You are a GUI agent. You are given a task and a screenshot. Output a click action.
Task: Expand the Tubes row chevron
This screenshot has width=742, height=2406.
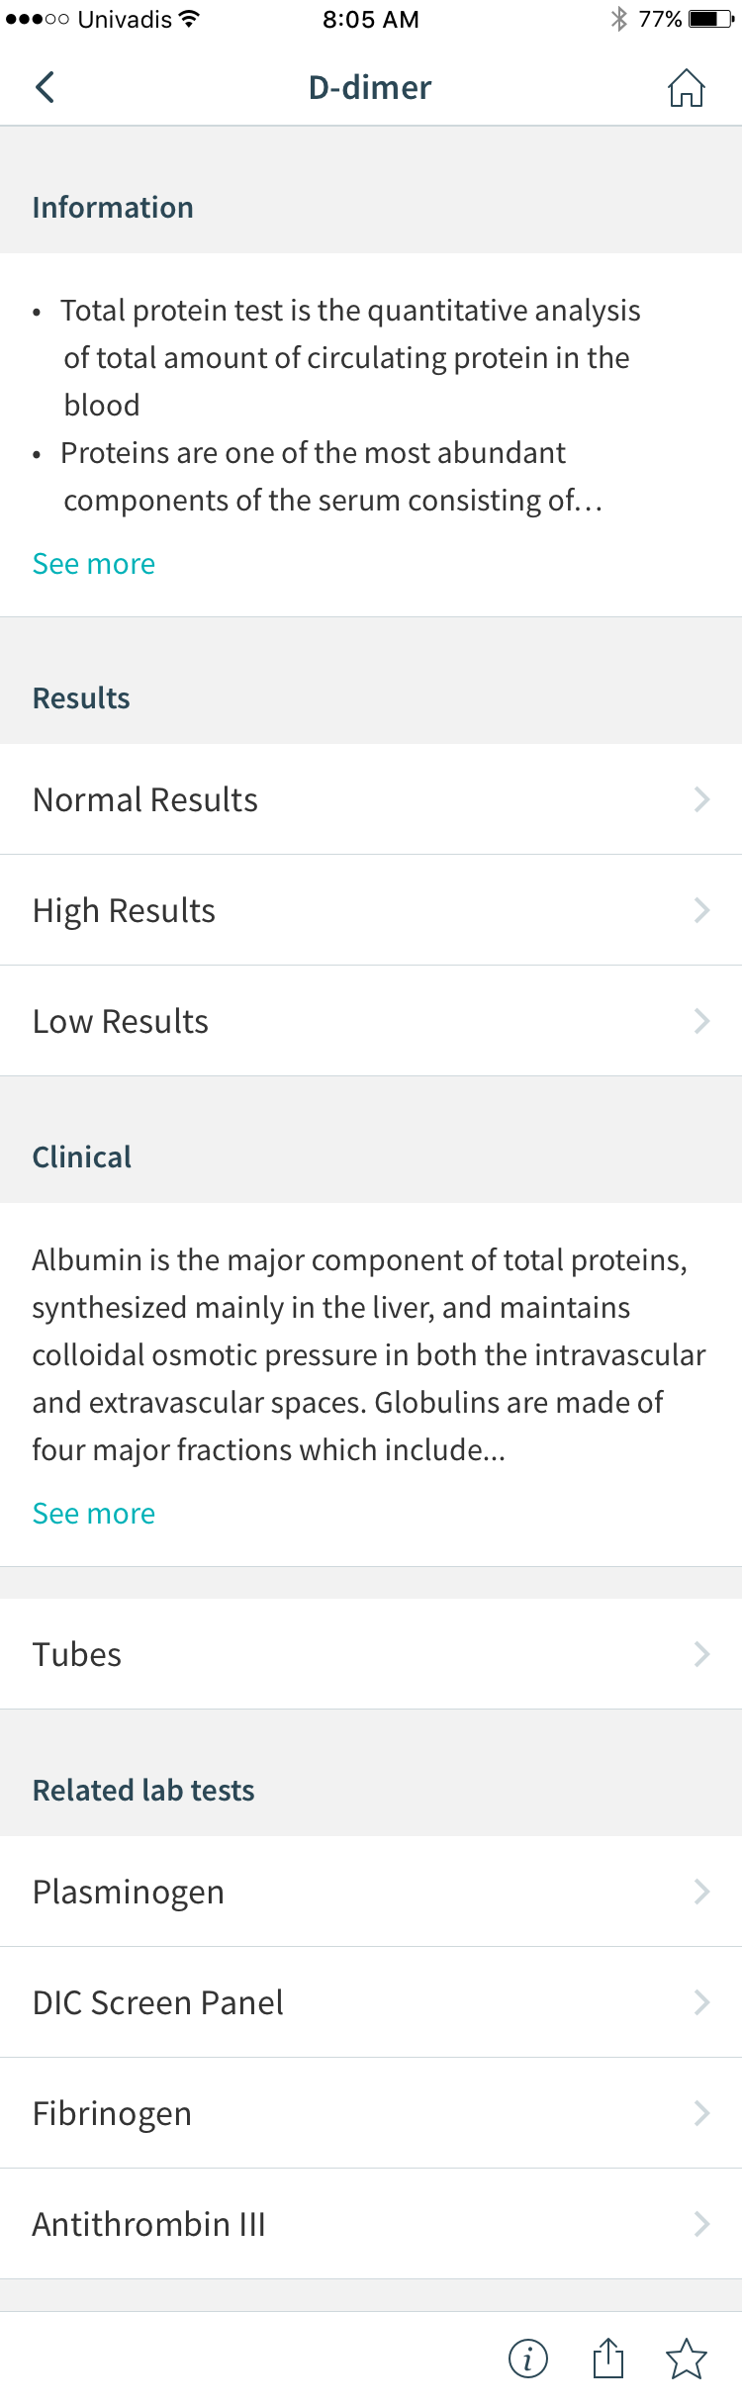[701, 1654]
